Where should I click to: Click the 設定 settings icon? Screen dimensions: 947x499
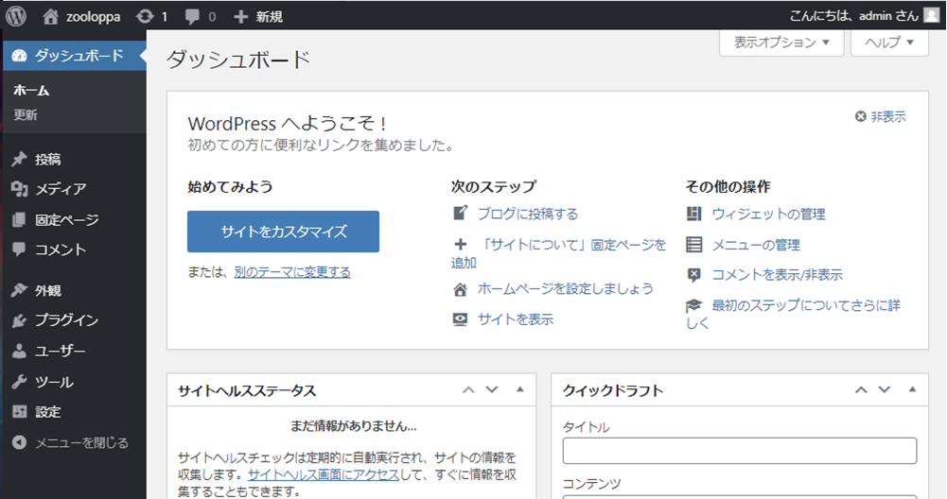19,411
